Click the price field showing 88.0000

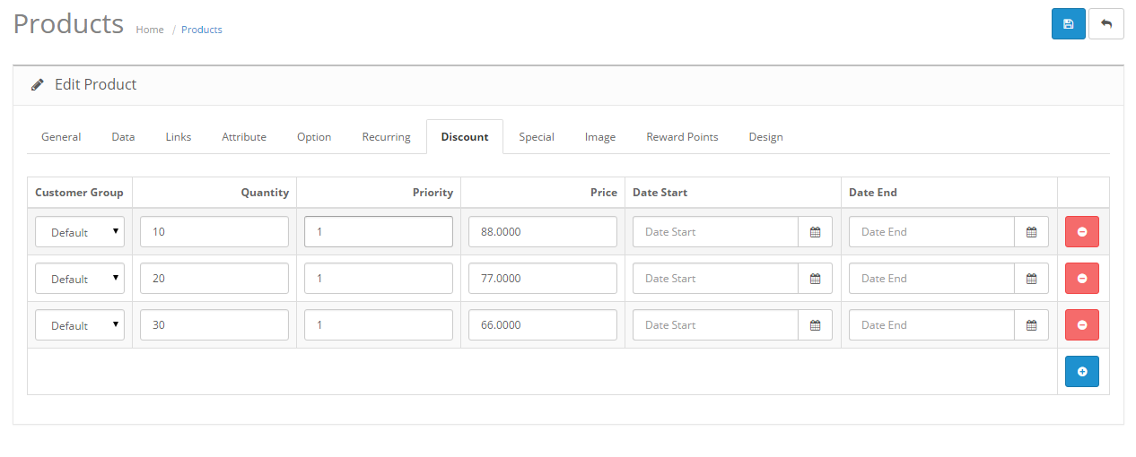[542, 232]
